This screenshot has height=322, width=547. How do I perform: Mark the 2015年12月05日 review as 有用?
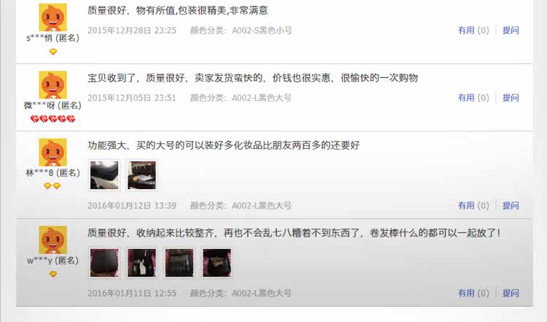coord(473,98)
